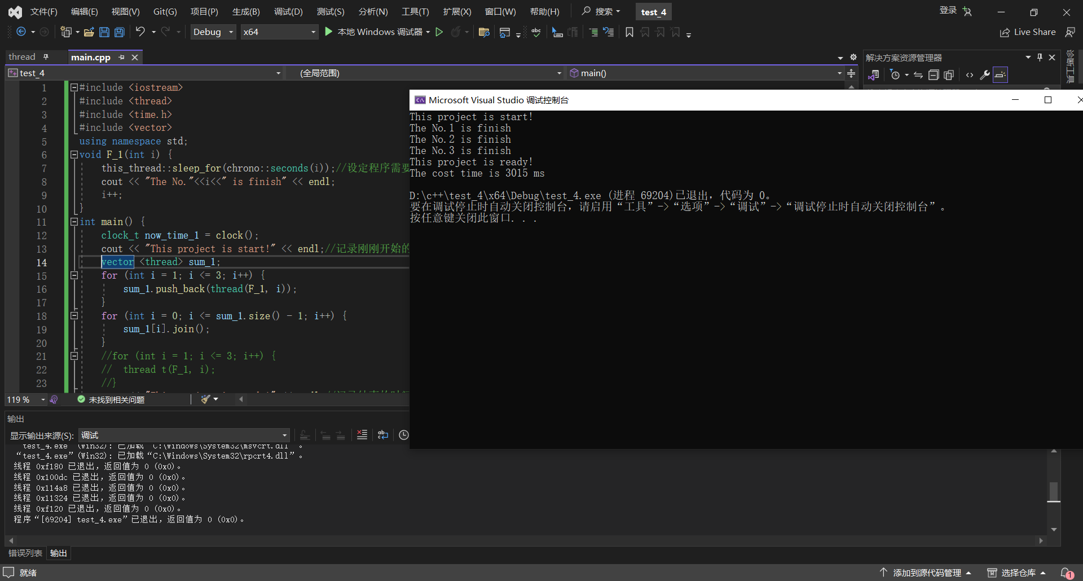Toggle a bookmark with the bookmark icon
This screenshot has width=1083, height=581.
click(x=629, y=32)
